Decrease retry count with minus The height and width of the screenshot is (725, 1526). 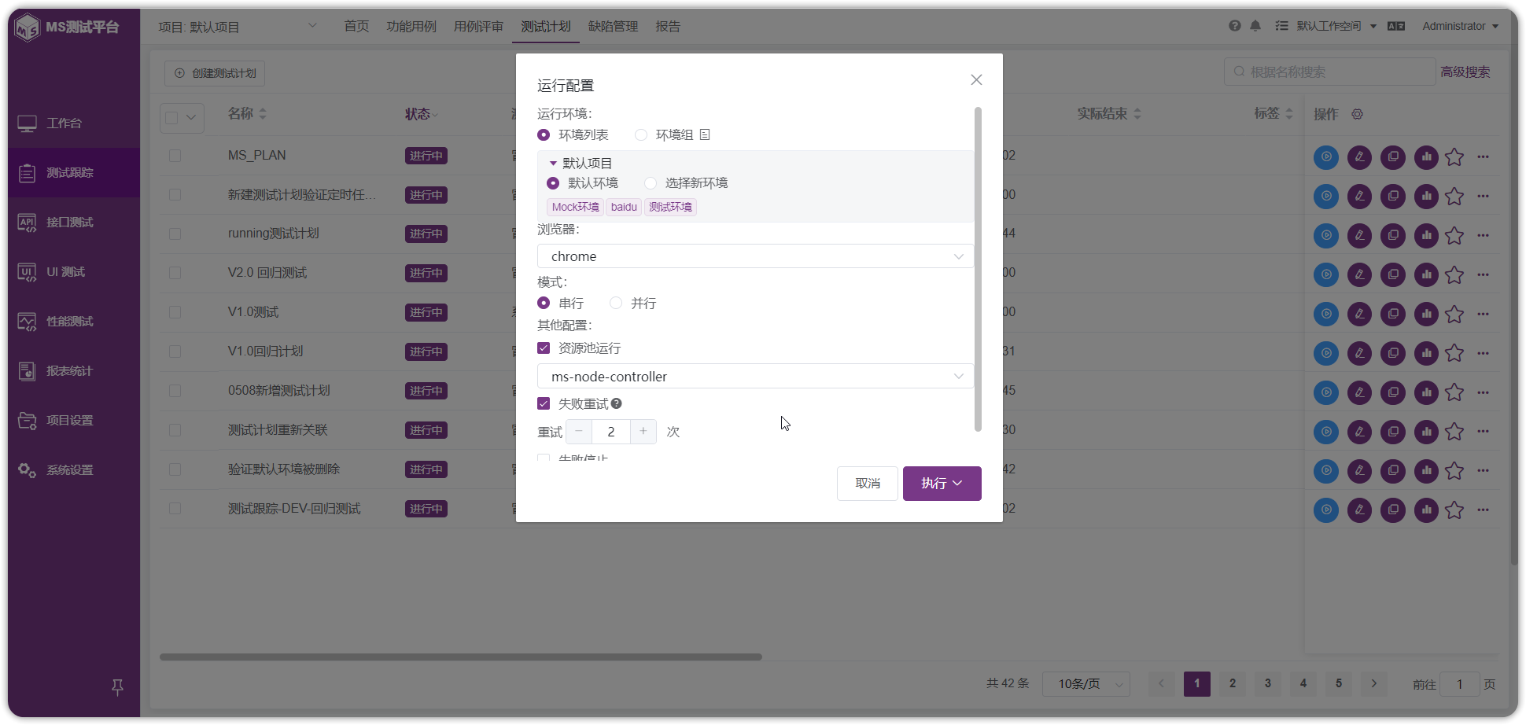(579, 431)
